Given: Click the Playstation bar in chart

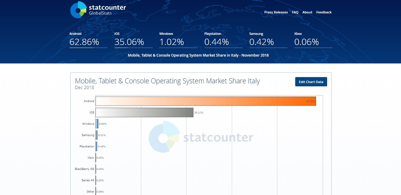Looking at the screenshot, I should [x=96, y=146].
